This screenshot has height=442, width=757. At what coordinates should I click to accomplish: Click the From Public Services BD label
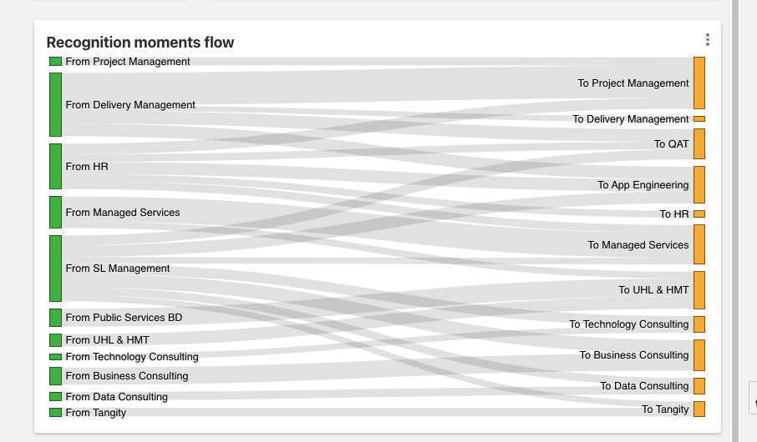(124, 318)
